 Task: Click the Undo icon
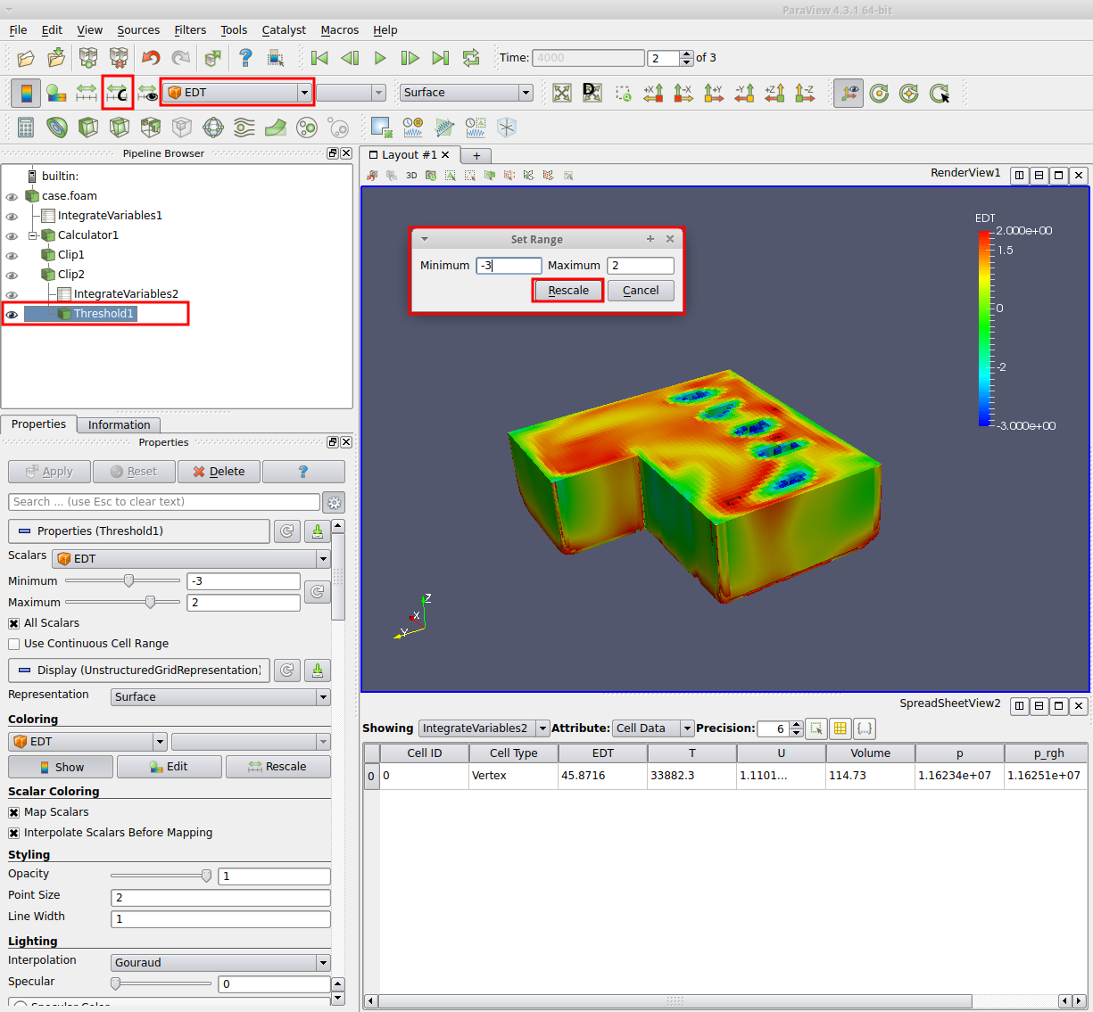(x=150, y=58)
